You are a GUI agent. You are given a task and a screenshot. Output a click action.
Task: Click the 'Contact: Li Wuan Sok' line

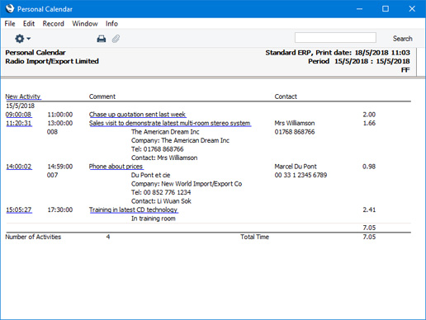tap(161, 201)
